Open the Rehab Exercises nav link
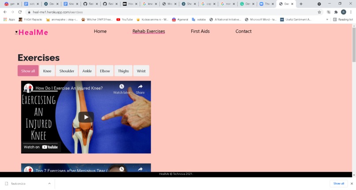 [149, 31]
